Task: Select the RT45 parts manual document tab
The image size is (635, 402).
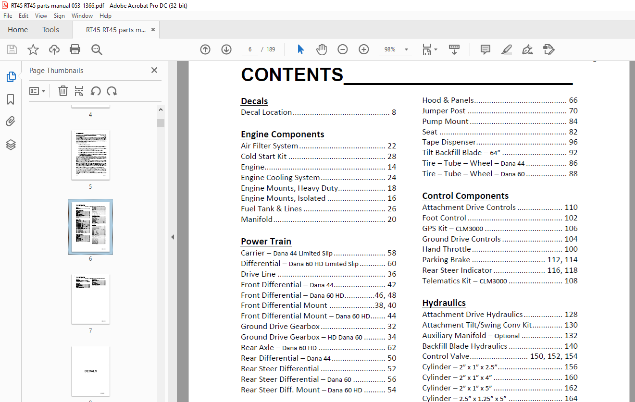Action: tap(115, 30)
